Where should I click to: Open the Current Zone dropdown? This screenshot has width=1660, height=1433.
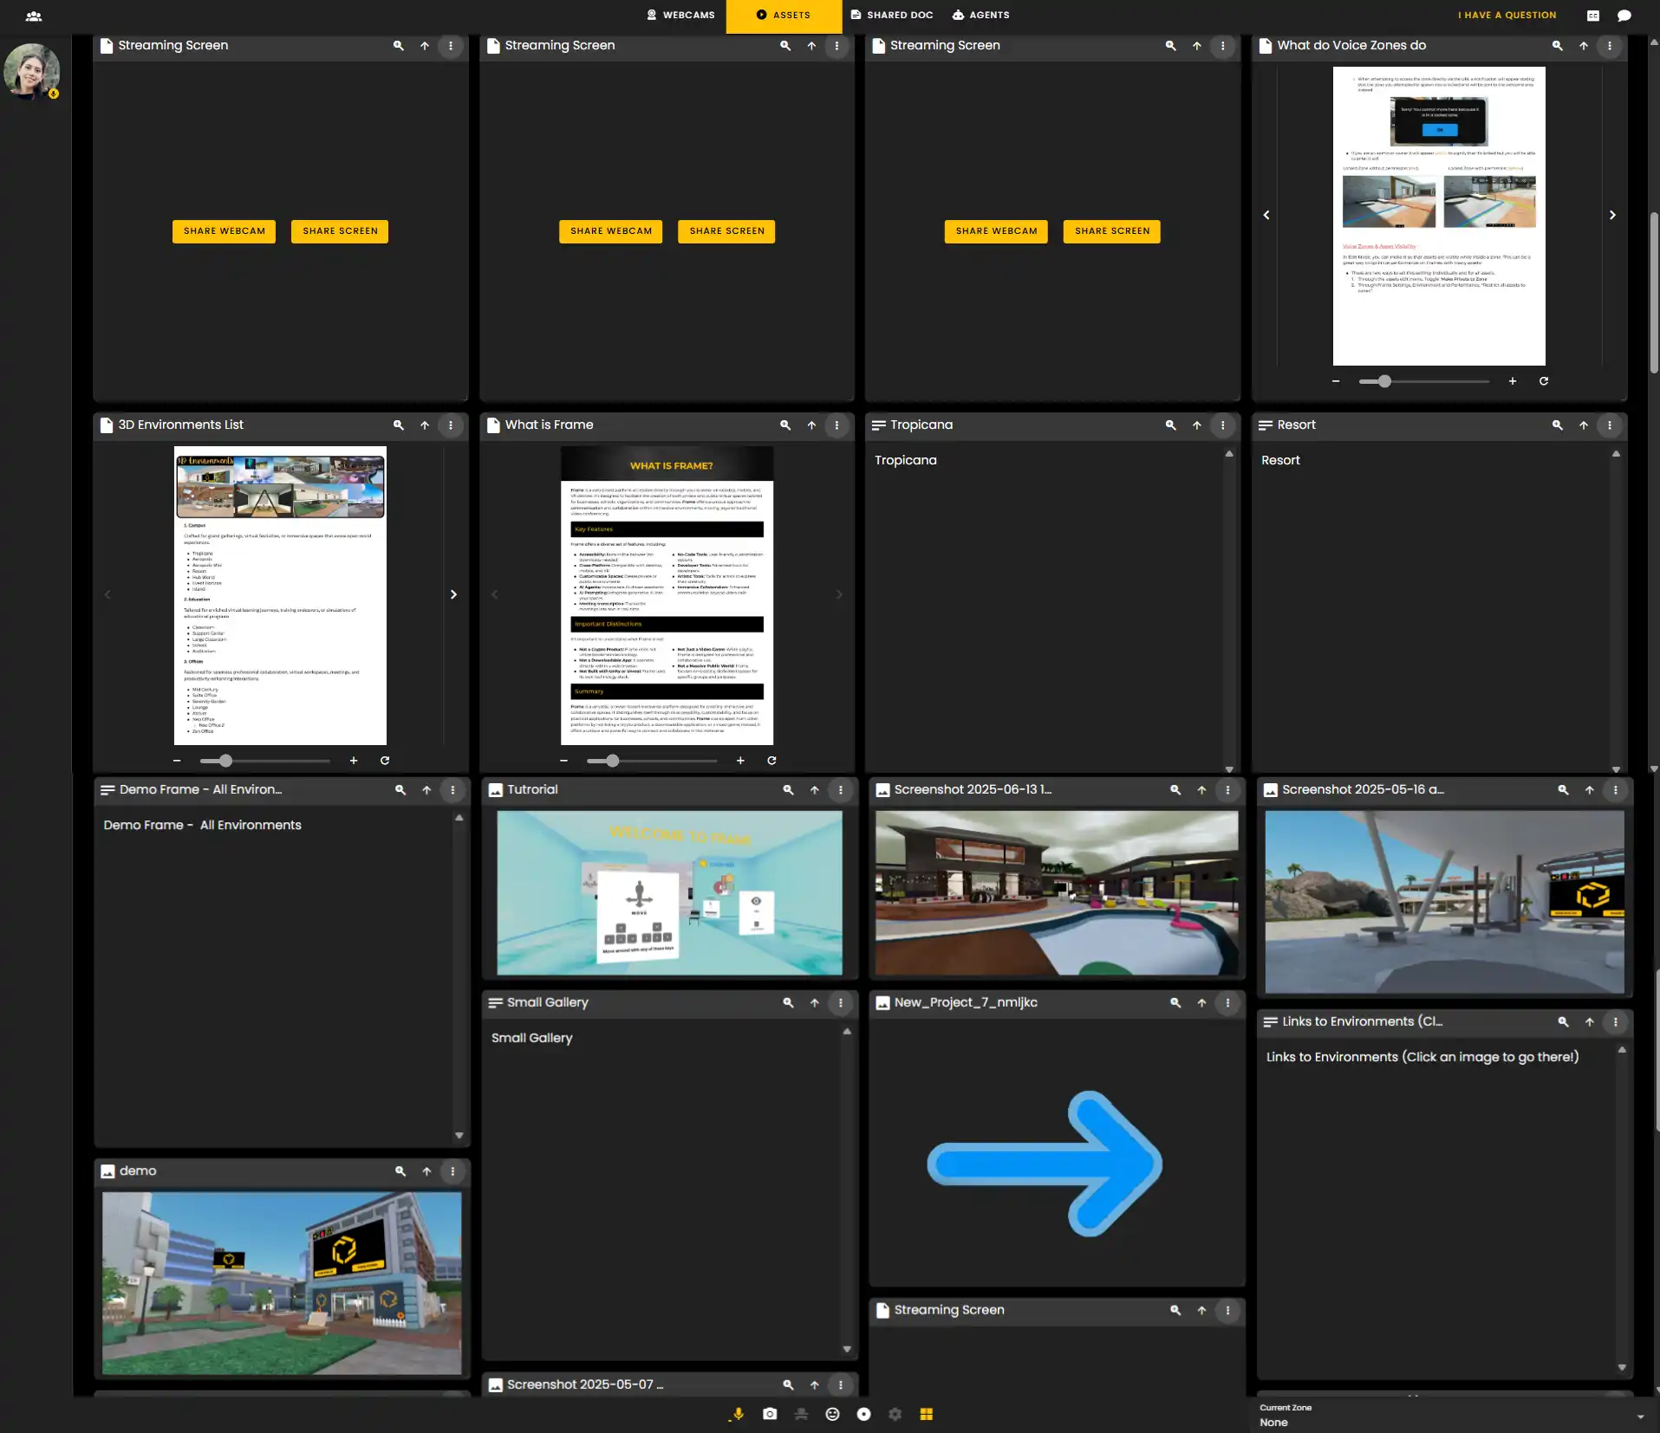pos(1639,1417)
